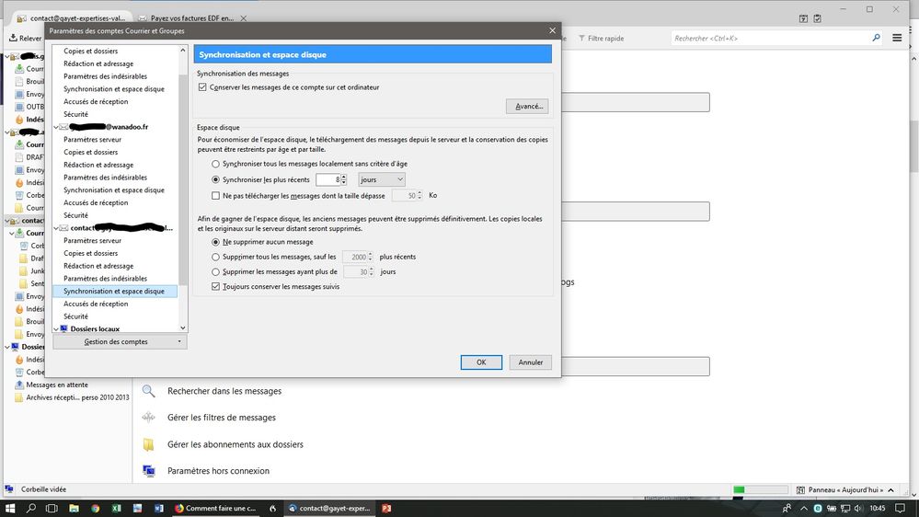Click the Dossiers locaux computer icon in account tree
The width and height of the screenshot is (919, 517).
63,328
